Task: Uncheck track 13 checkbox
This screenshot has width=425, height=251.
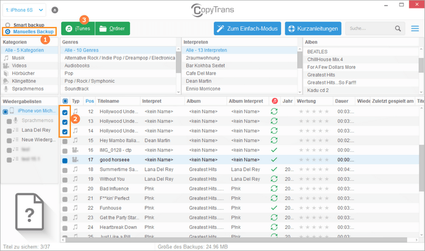Action: 65,122
